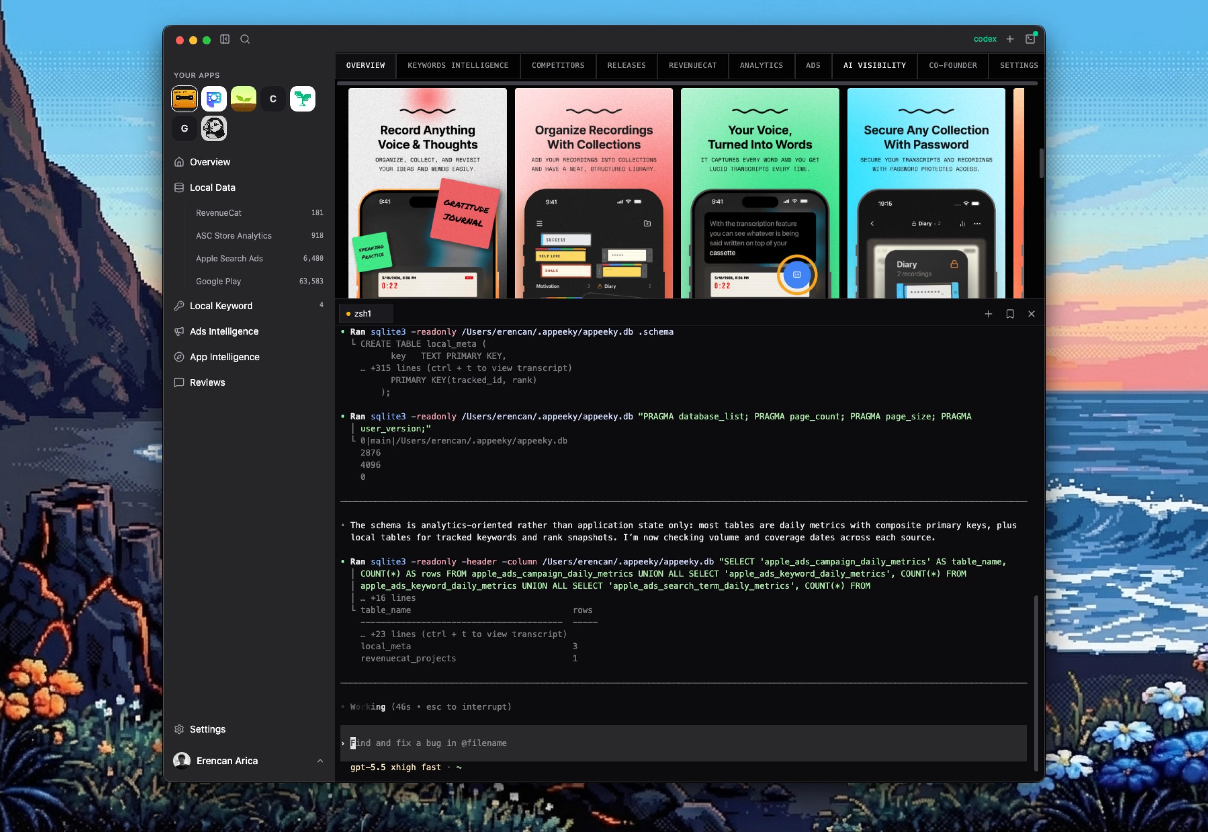The image size is (1208, 832).
Task: Open the terminal panel icon with green dot
Action: click(x=1030, y=39)
